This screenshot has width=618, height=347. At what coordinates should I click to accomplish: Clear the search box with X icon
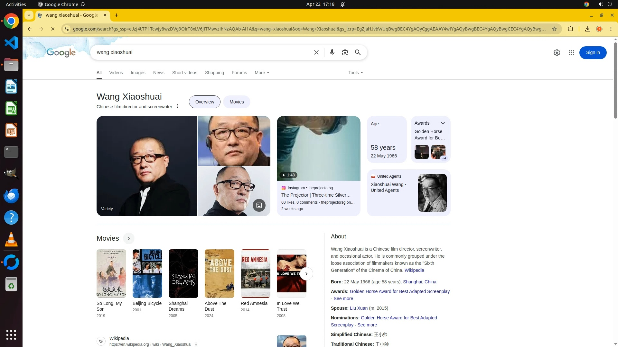(316, 52)
